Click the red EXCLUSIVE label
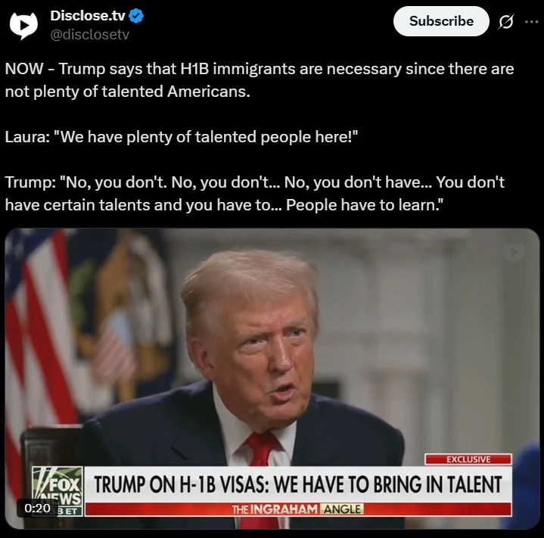The image size is (544, 538). [468, 459]
